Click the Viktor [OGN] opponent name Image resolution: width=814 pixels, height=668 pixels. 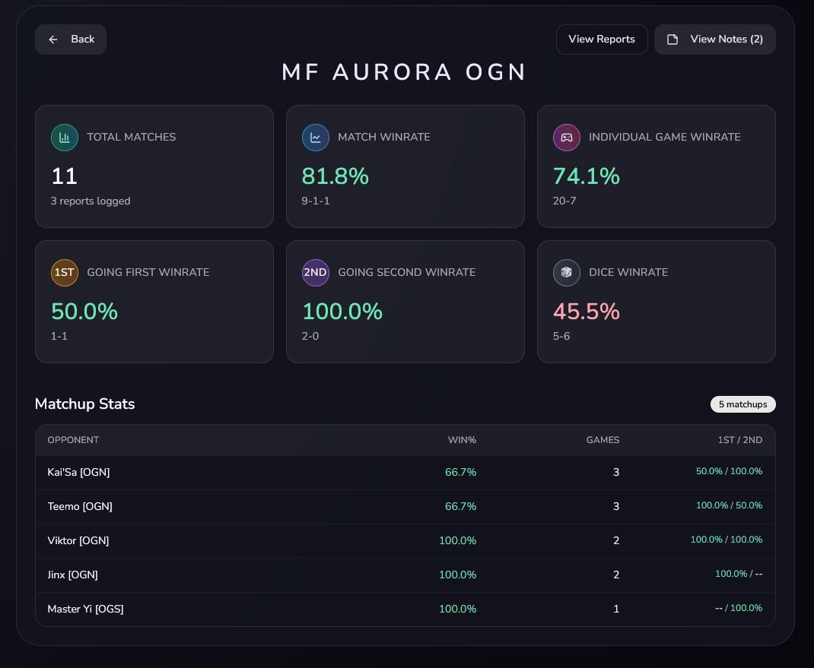(80, 540)
